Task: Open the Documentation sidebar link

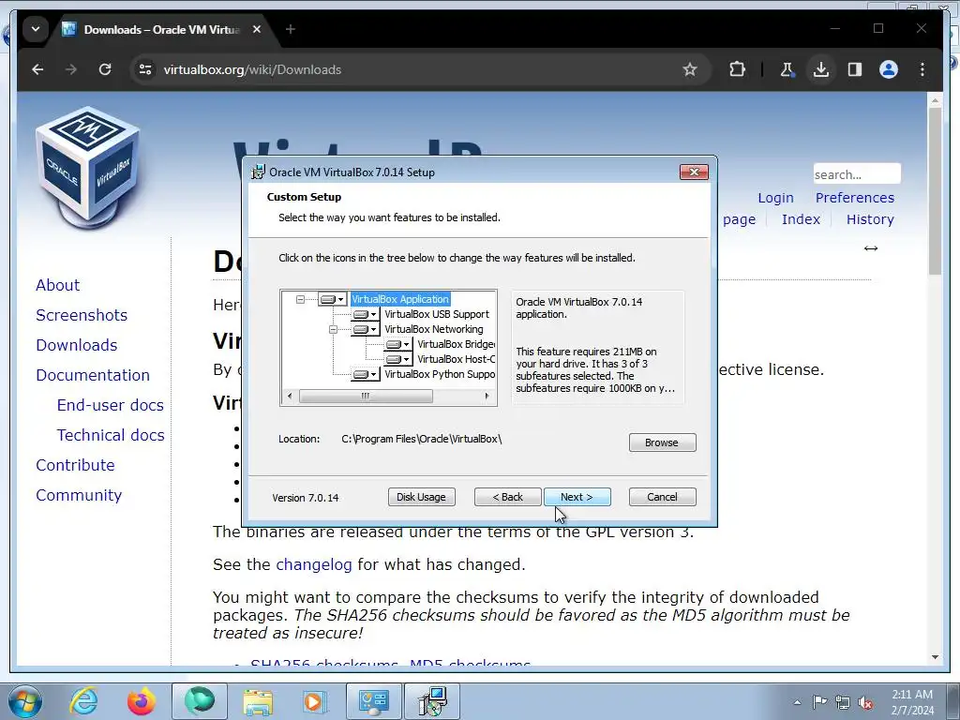Action: (x=93, y=375)
